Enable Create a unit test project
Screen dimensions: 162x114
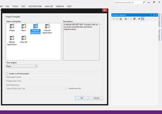pos(7,73)
